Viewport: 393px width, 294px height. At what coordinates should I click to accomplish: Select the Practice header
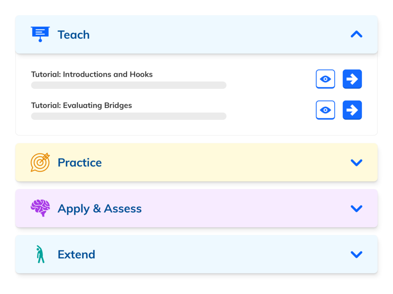pyautogui.click(x=79, y=162)
